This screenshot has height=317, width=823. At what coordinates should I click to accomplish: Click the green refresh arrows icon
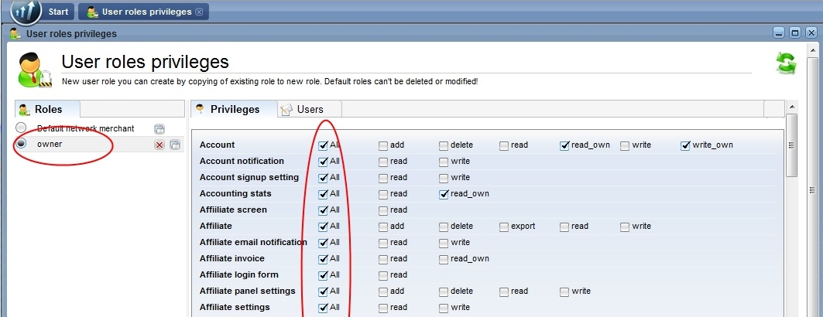point(786,63)
